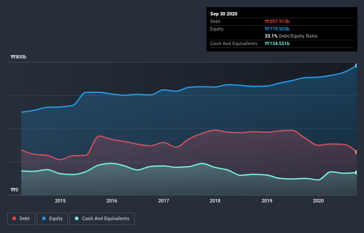Screen dimensions: 364x233
Task: Click the Sep 30 2020 tooltip date
Action: point(223,14)
